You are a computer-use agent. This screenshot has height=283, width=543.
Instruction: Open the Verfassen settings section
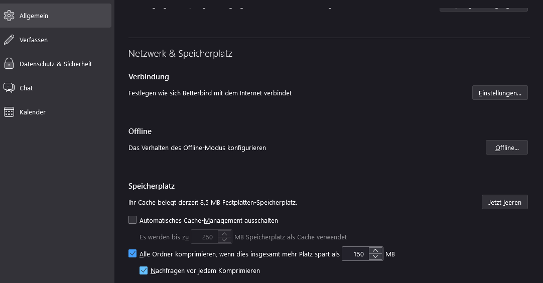[34, 40]
